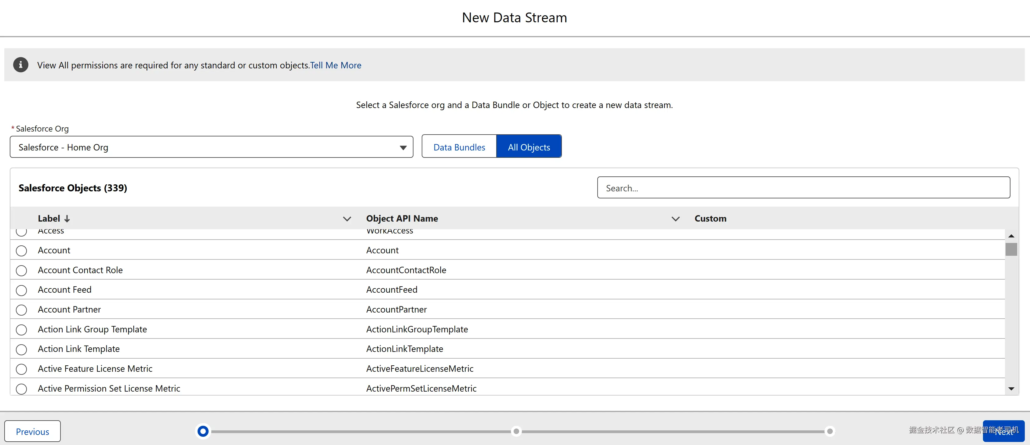The width and height of the screenshot is (1030, 445).
Task: Click the table scrollbar up arrow
Action: 1011,236
